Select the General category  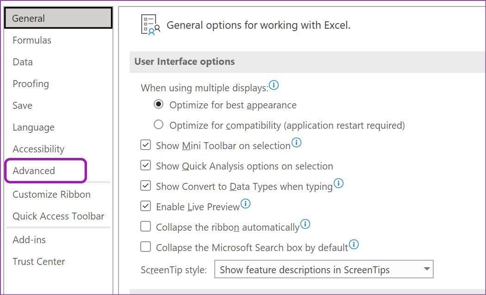(x=58, y=19)
